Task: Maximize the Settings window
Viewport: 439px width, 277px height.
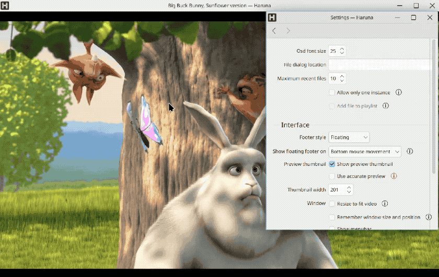Action: [413, 17]
